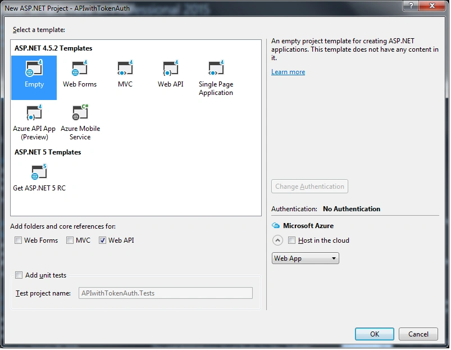Check Host in the cloud option
This screenshot has width=451, height=350.
291,240
